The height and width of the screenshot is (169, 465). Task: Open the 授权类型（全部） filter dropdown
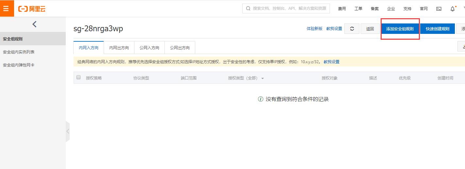pyautogui.click(x=246, y=78)
